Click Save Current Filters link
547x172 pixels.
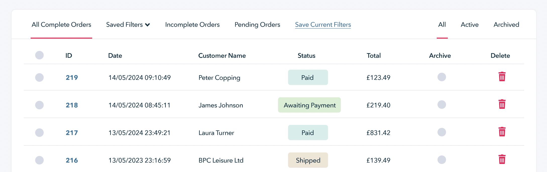point(323,25)
